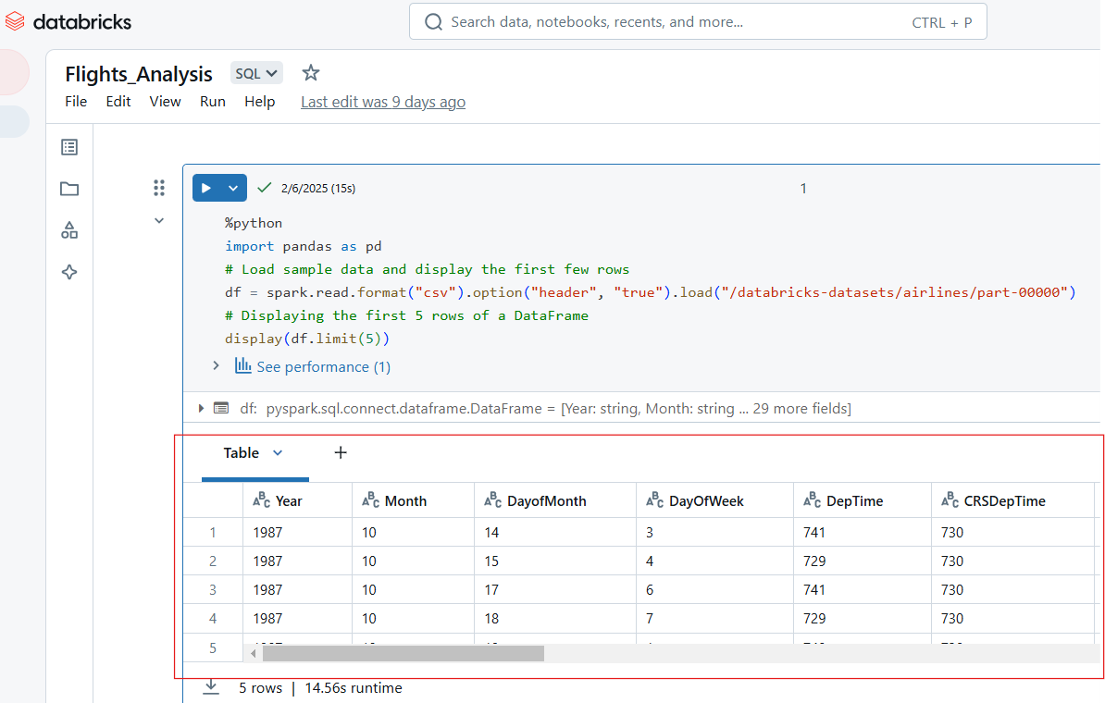Click the Year column type icon
Screen dimensions: 1105x703
262,499
